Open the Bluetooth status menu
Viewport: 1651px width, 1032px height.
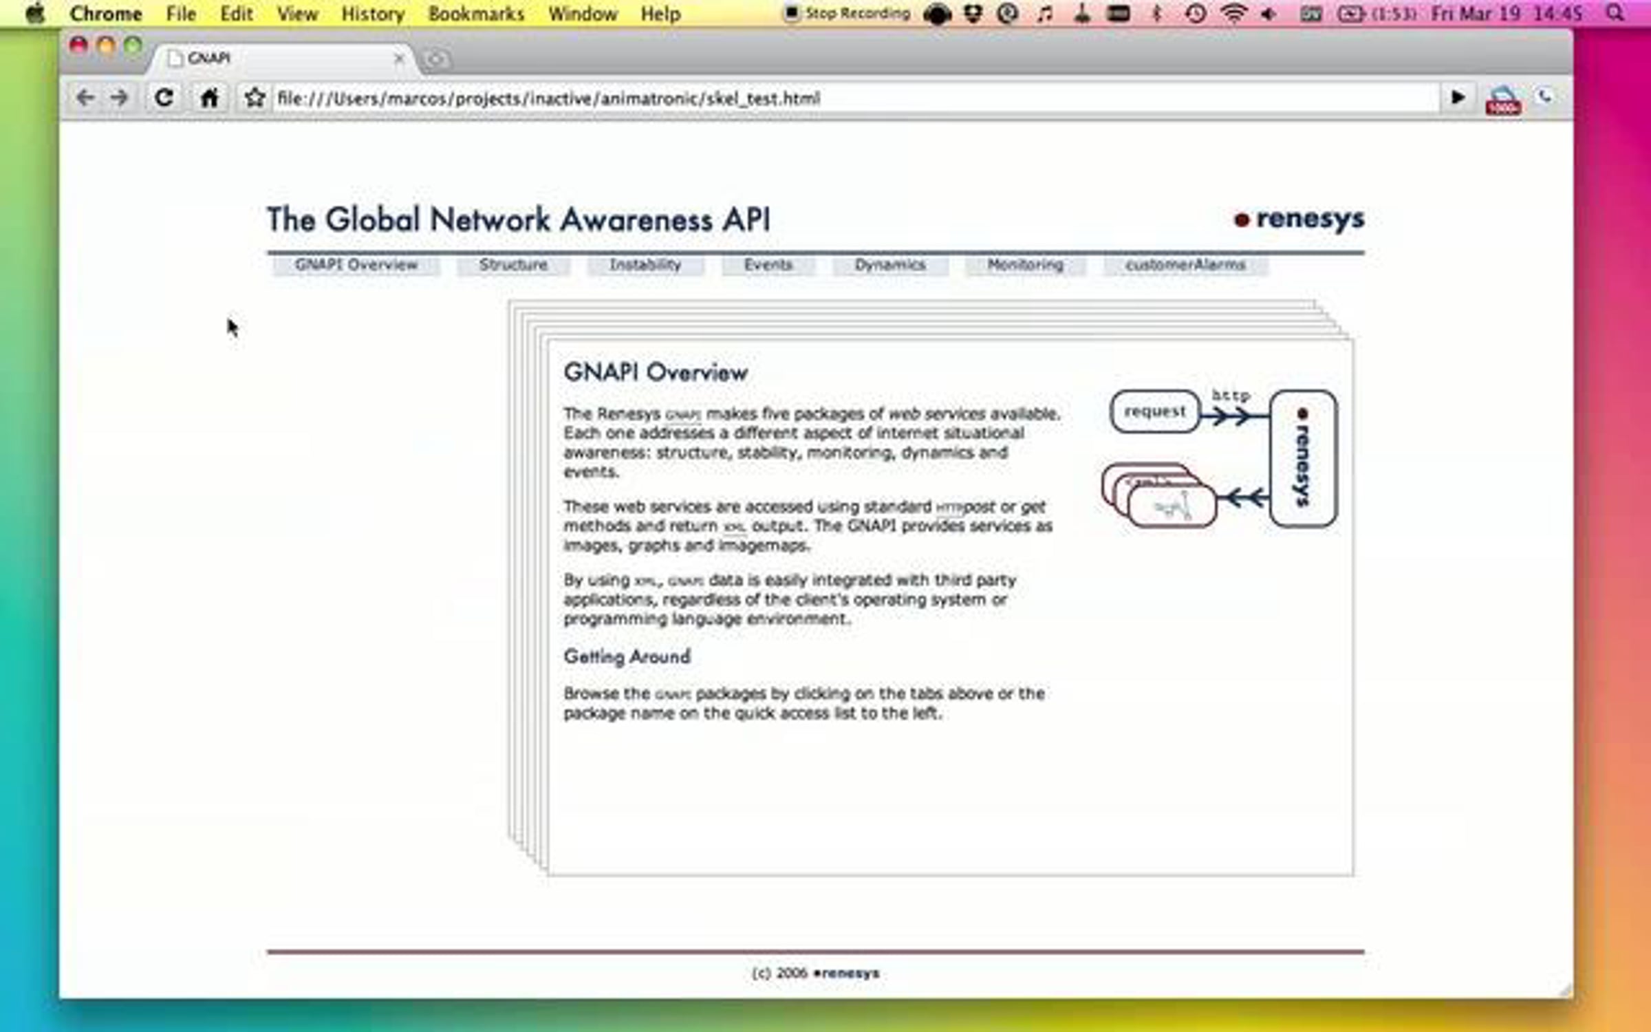tap(1157, 13)
